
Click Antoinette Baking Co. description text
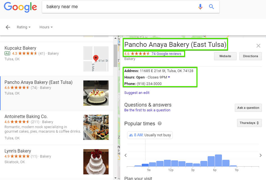43,129
